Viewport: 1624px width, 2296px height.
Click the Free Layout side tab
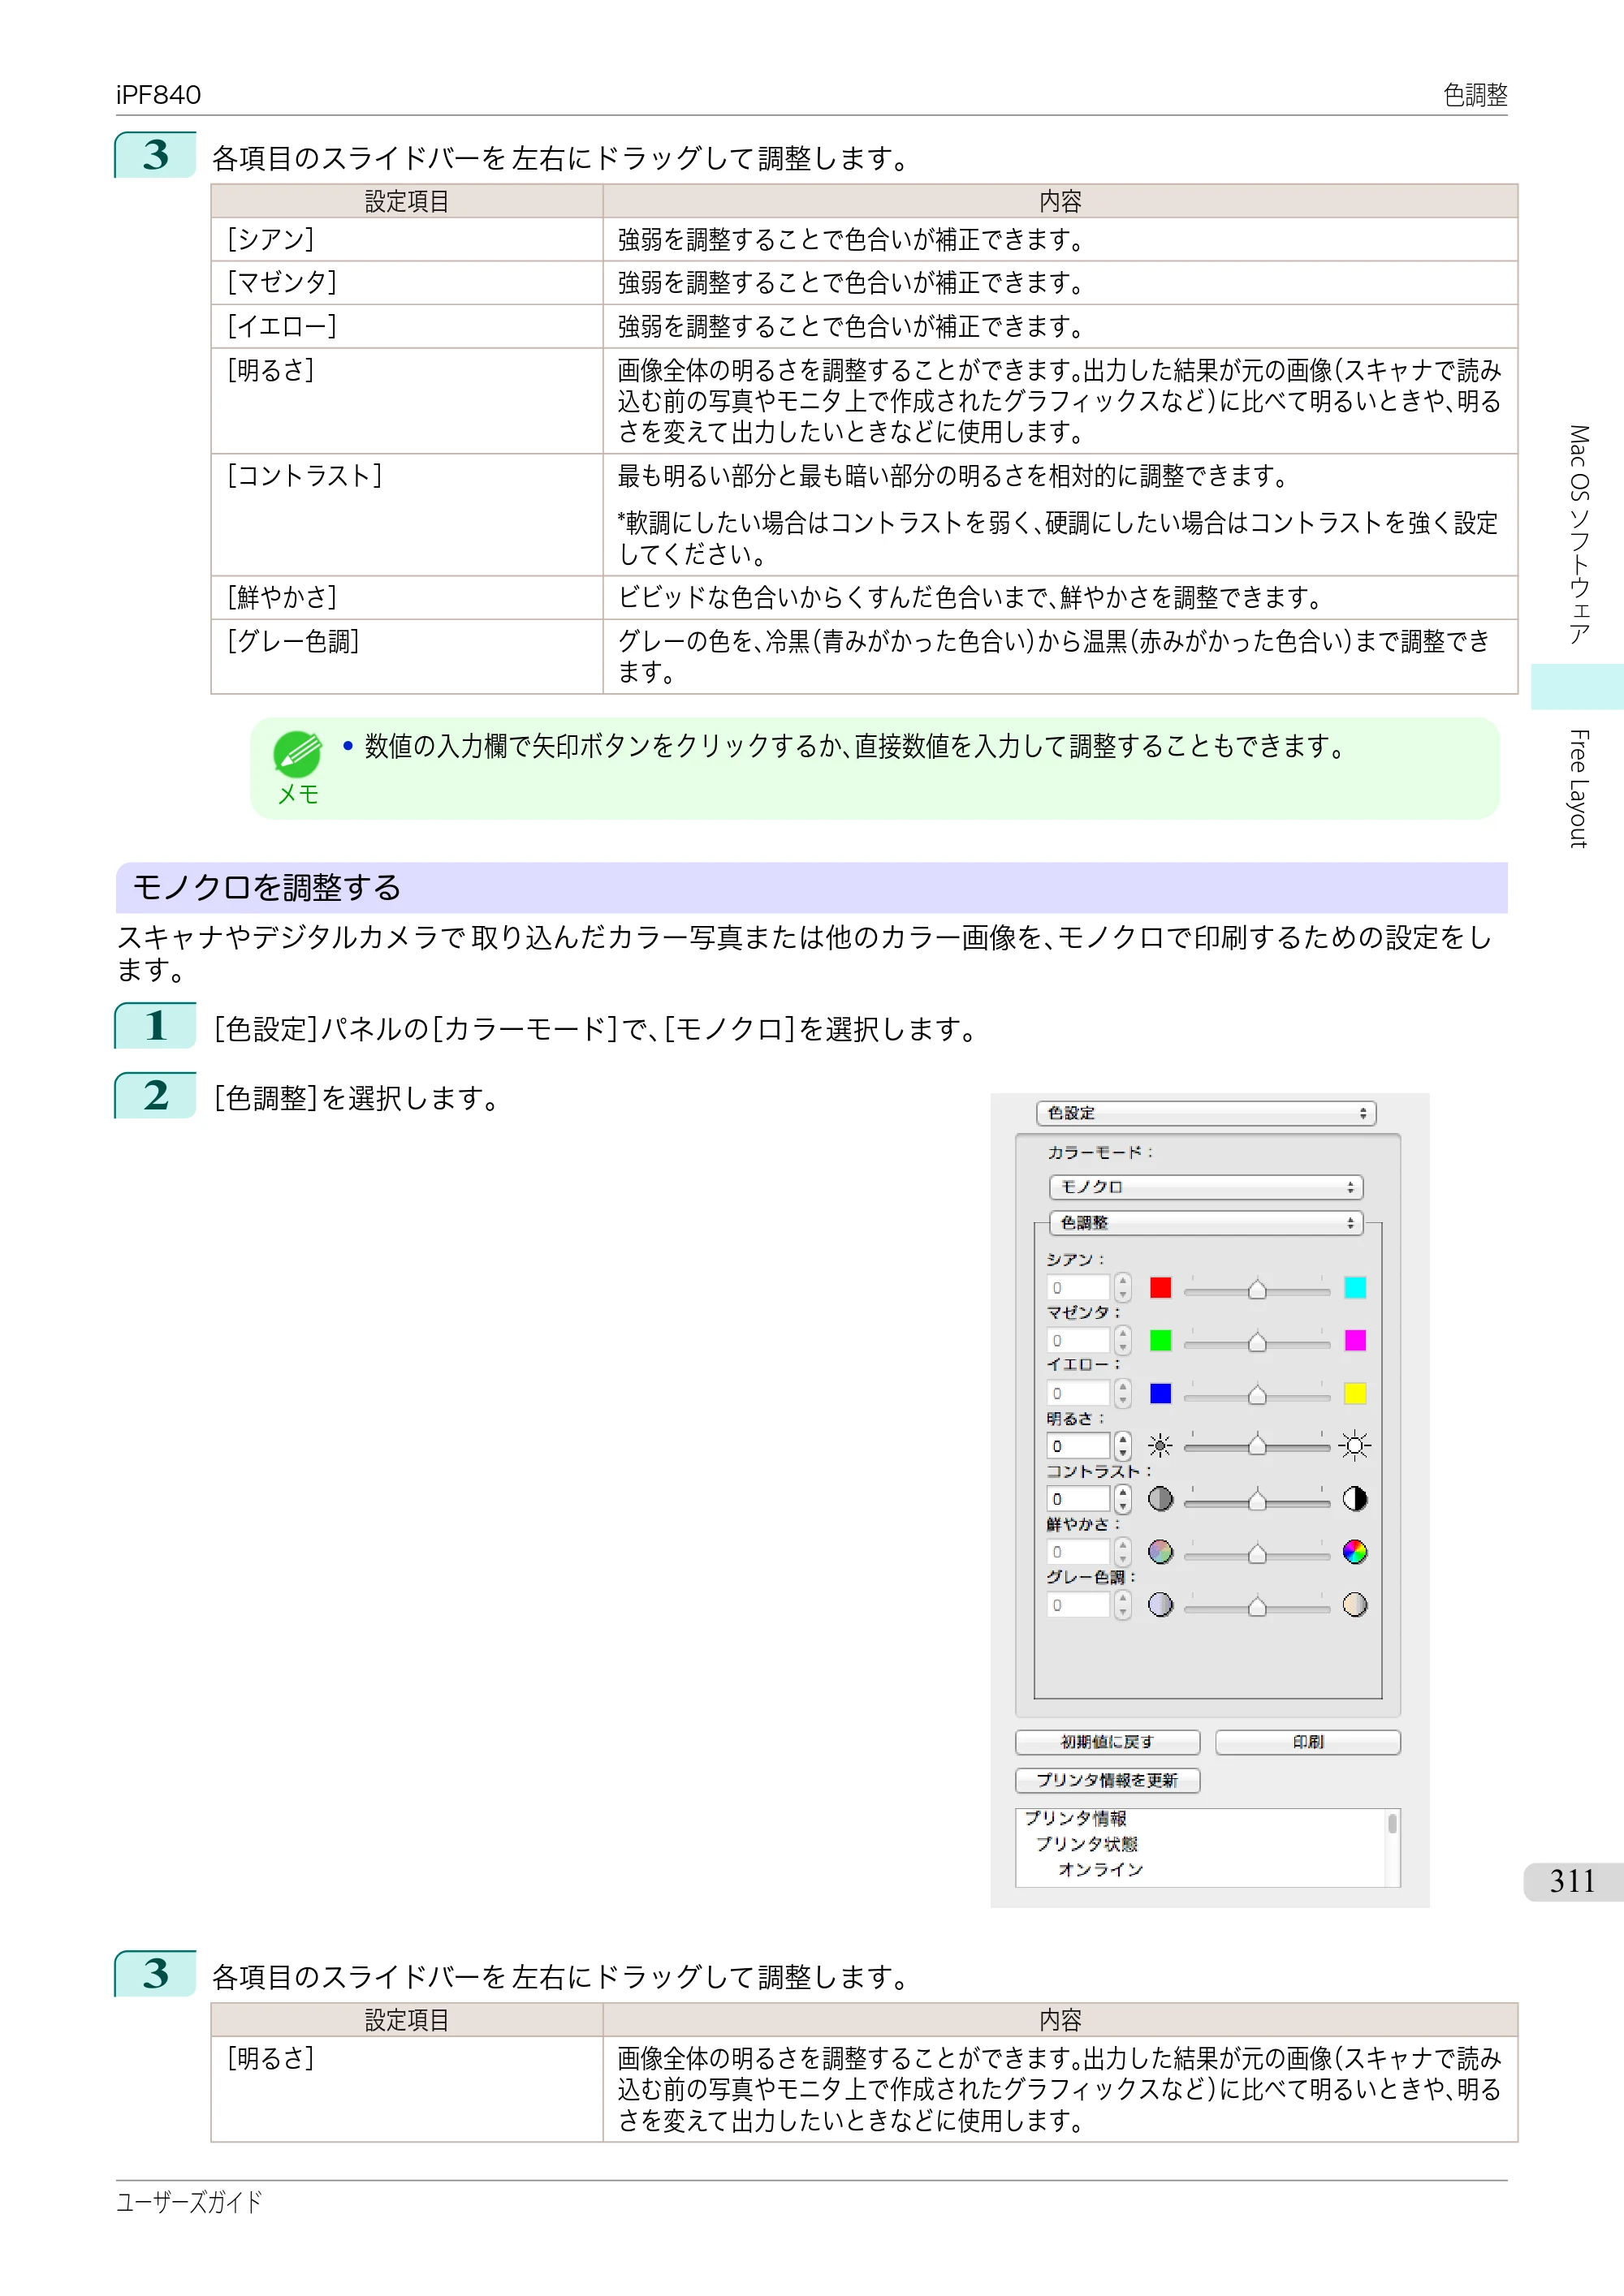pyautogui.click(x=1578, y=788)
